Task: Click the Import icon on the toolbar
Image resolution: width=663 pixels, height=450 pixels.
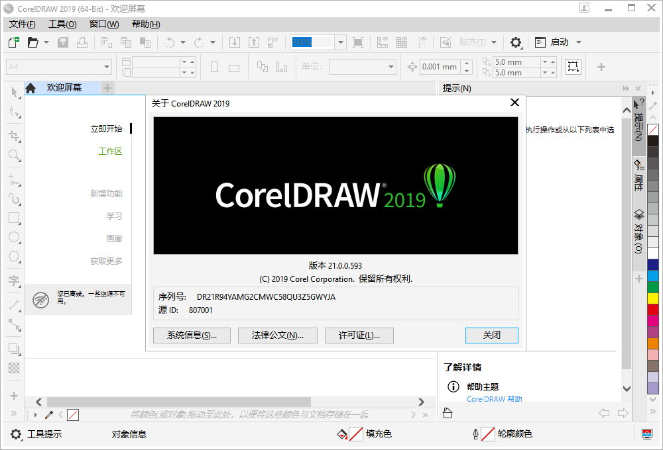Action: point(234,42)
